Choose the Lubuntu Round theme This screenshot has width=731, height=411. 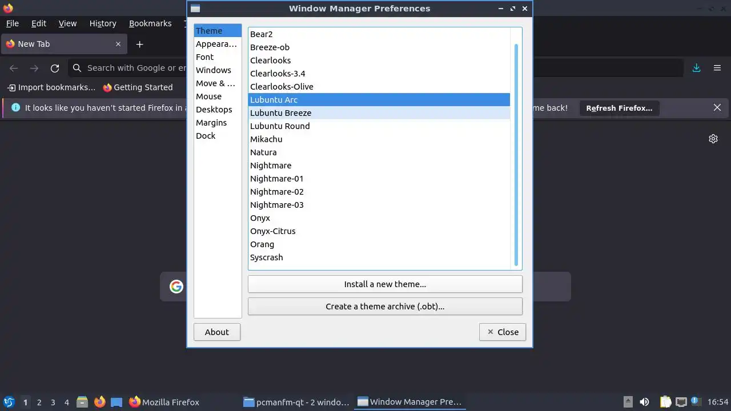(379, 126)
